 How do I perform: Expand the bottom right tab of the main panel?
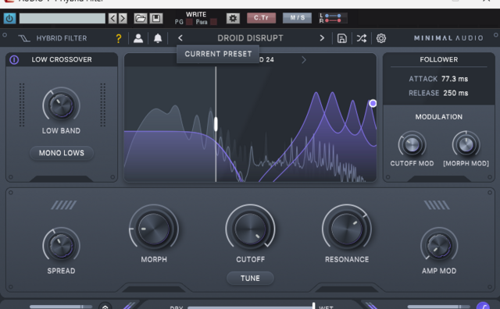point(347,289)
